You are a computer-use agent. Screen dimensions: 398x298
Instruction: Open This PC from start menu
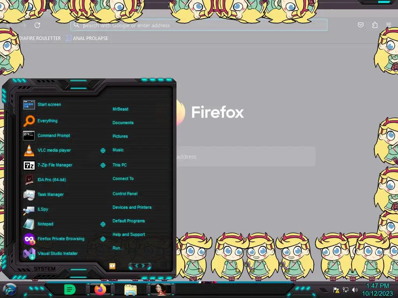tap(120, 165)
